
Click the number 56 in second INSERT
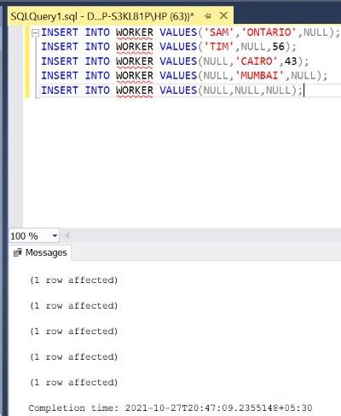point(279,47)
